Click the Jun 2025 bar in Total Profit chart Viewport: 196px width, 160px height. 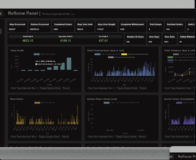pyautogui.click(x=63, y=66)
